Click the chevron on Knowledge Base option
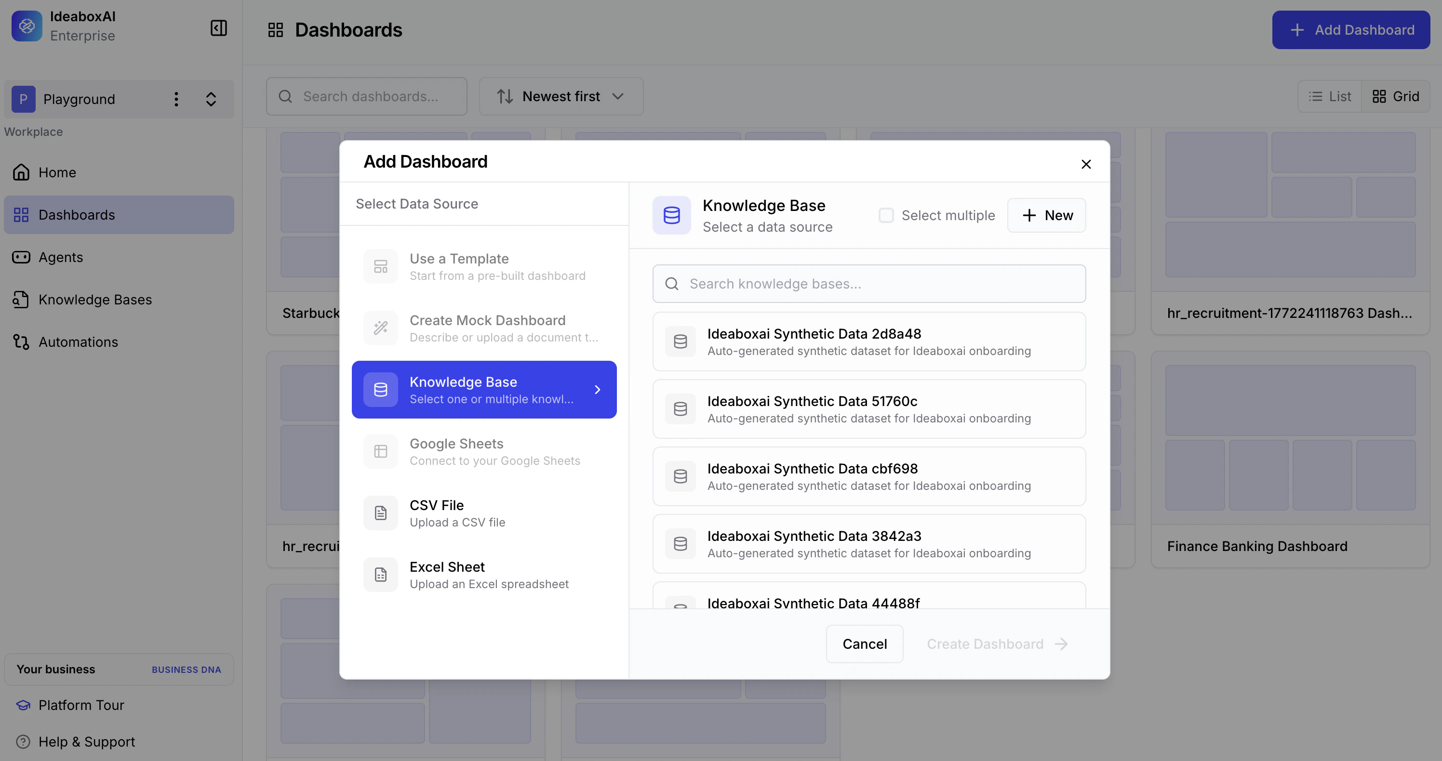Viewport: 1442px width, 761px height. point(597,390)
